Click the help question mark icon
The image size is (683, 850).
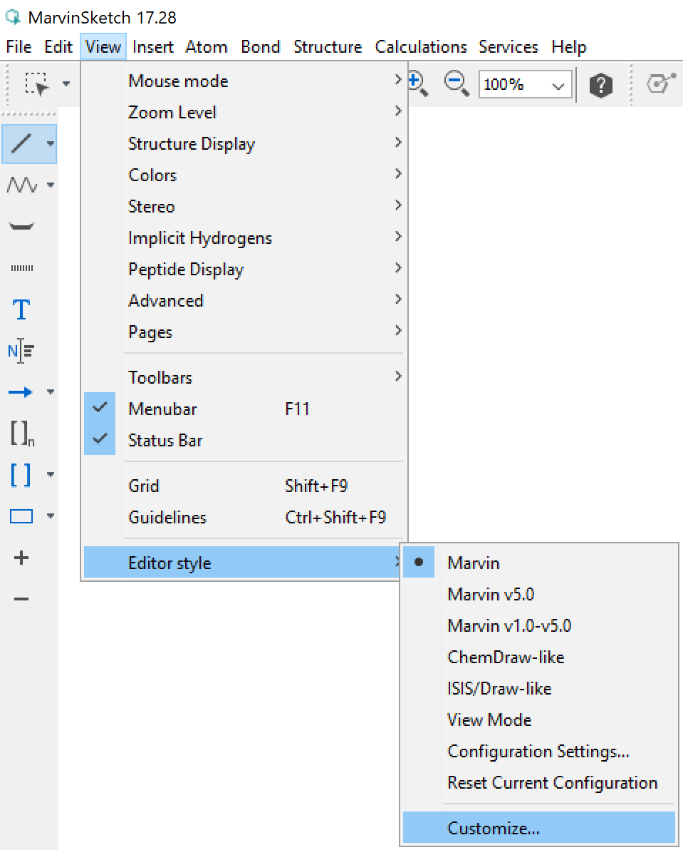[x=601, y=86]
